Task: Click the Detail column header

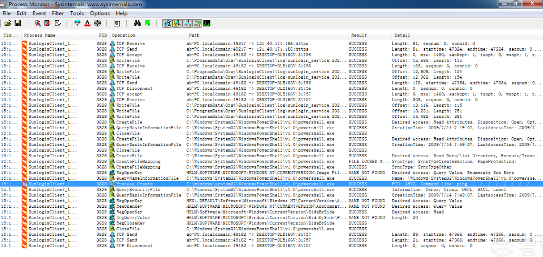Action: click(467, 35)
